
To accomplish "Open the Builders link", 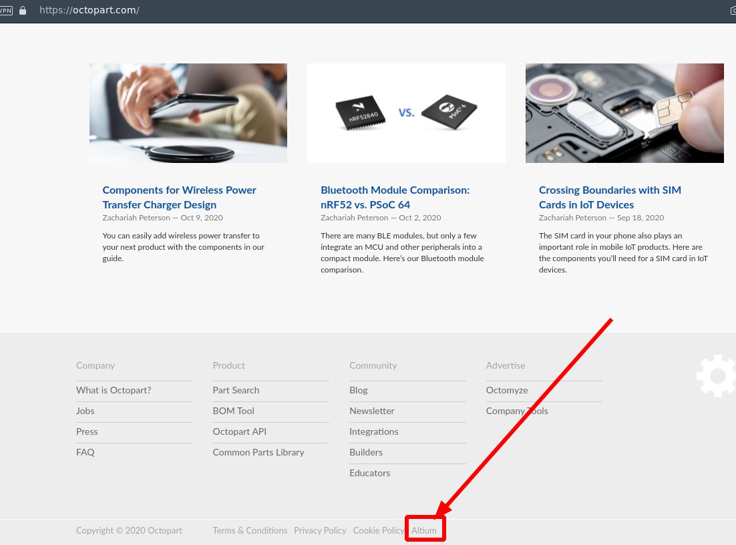I will coord(365,452).
